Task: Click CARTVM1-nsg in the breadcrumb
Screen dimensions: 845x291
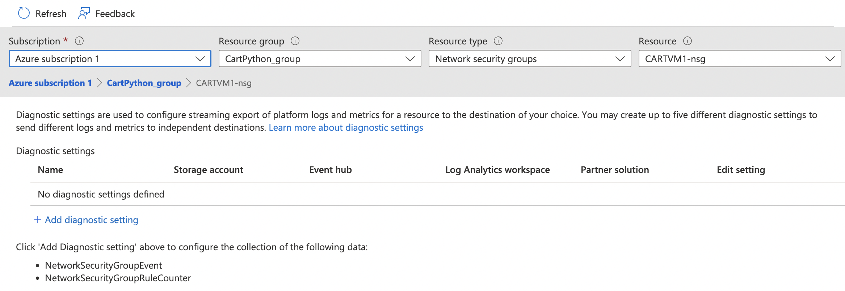Action: pos(224,83)
